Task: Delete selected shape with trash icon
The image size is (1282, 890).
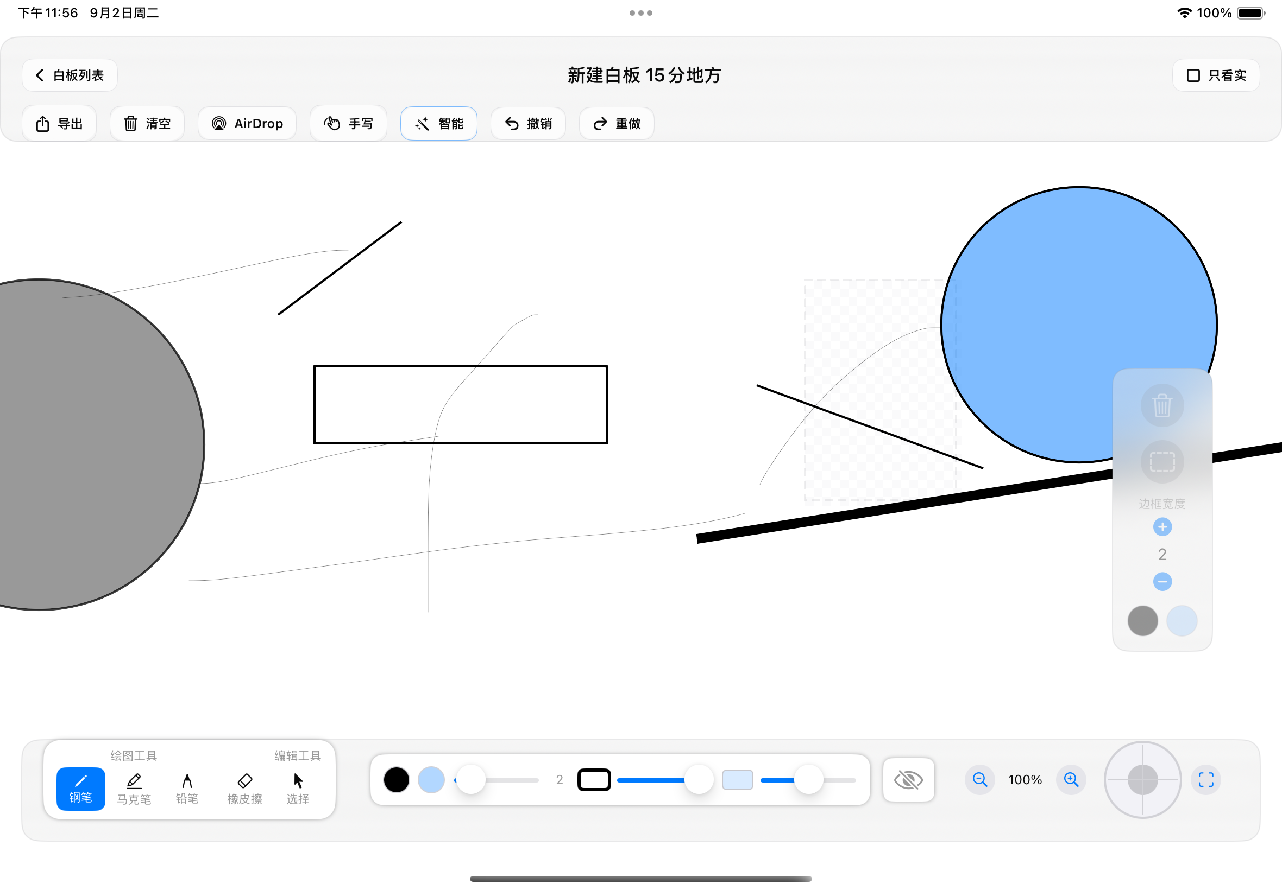Action: (1162, 405)
